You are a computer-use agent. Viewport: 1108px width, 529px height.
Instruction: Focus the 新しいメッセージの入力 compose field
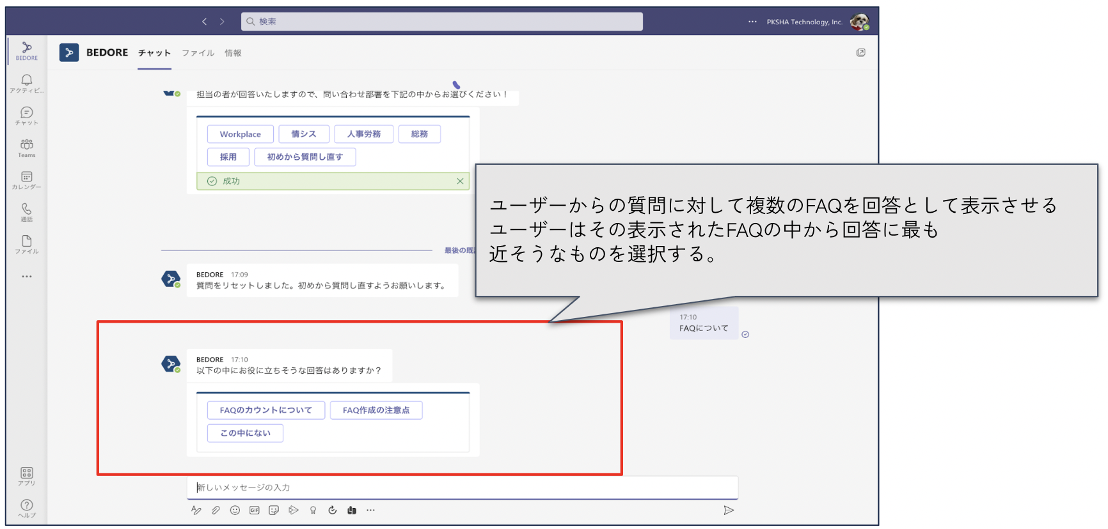pos(463,487)
